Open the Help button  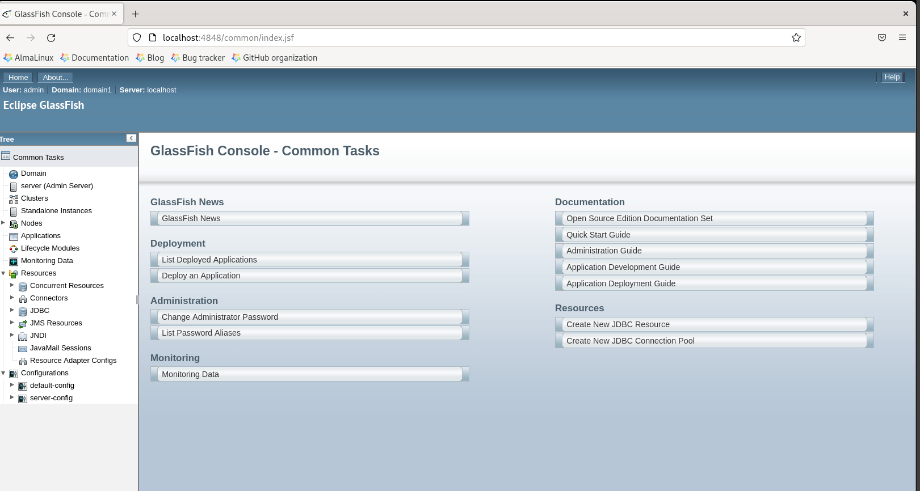point(892,77)
